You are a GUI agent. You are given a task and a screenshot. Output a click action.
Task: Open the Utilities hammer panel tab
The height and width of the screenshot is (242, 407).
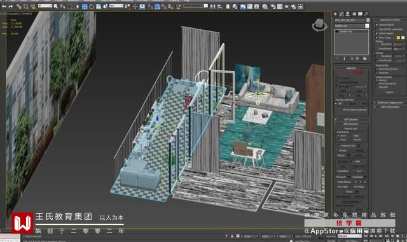366,14
